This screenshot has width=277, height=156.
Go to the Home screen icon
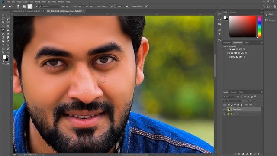click(4, 6)
